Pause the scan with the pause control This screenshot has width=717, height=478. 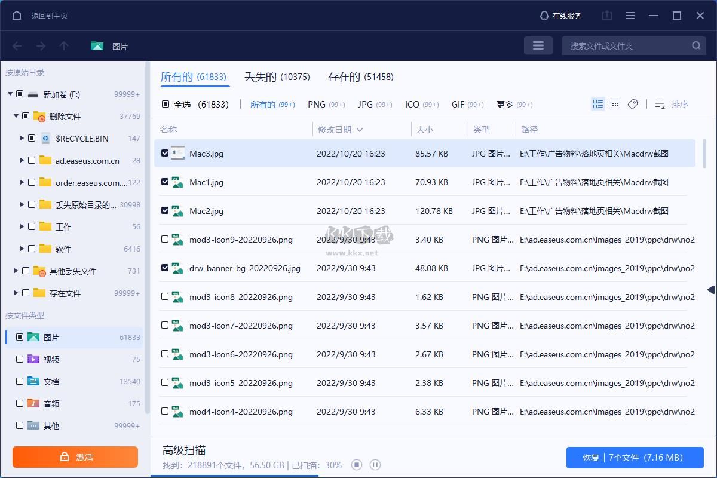pyautogui.click(x=375, y=465)
